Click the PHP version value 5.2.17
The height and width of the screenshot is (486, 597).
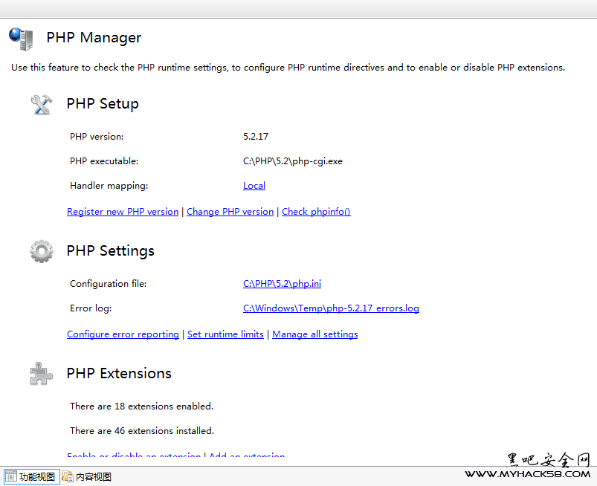[256, 137]
